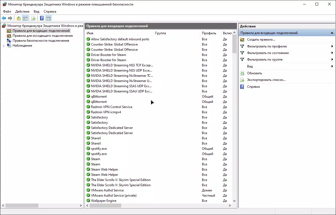Sort by the Группа column header
The width and height of the screenshot is (336, 215).
point(177,33)
